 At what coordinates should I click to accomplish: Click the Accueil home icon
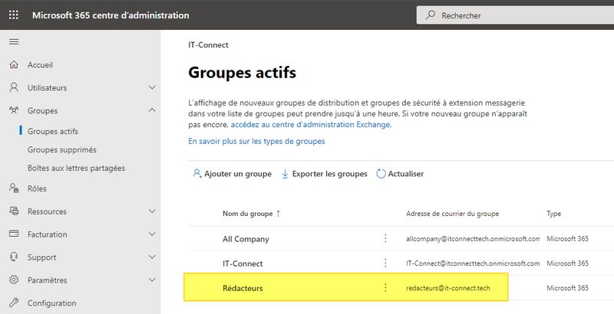(14, 65)
